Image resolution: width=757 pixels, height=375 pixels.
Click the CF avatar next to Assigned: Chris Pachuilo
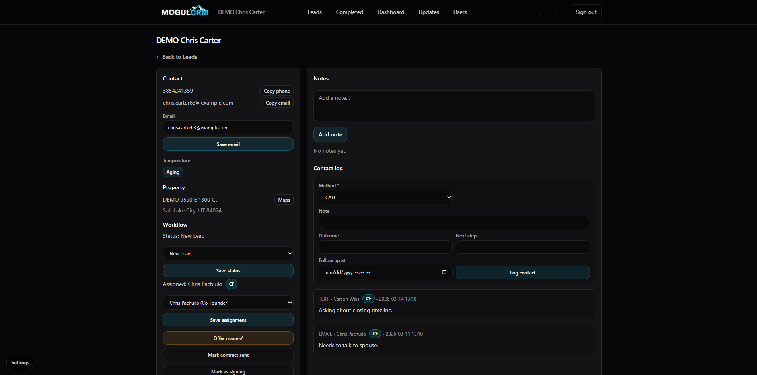(231, 284)
